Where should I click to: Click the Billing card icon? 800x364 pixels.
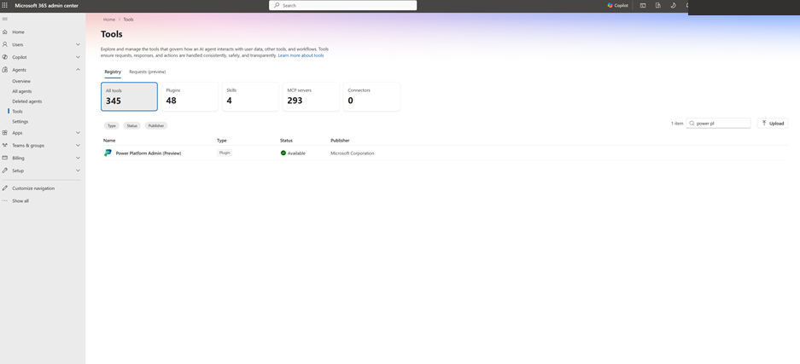click(4, 158)
